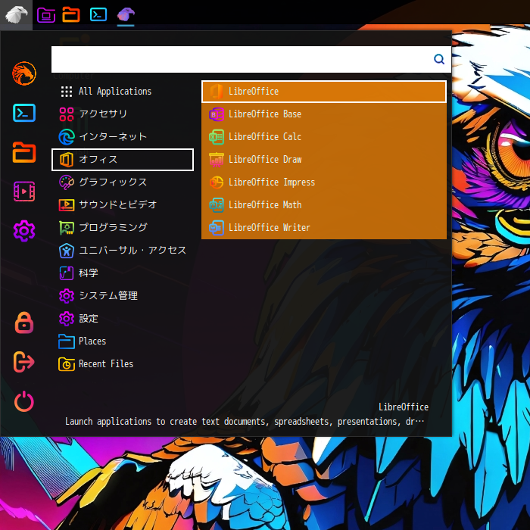Select the All Applications category

pos(114,92)
